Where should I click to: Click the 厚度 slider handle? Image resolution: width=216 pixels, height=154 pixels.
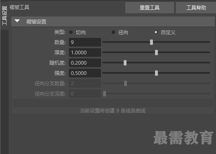click(156, 52)
